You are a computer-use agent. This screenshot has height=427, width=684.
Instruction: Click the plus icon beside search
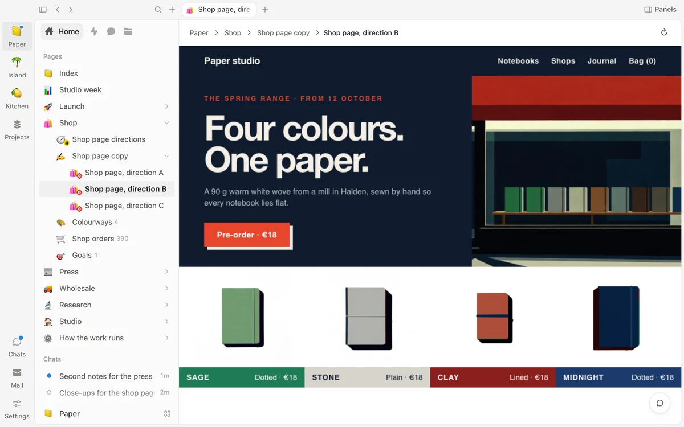click(x=172, y=10)
